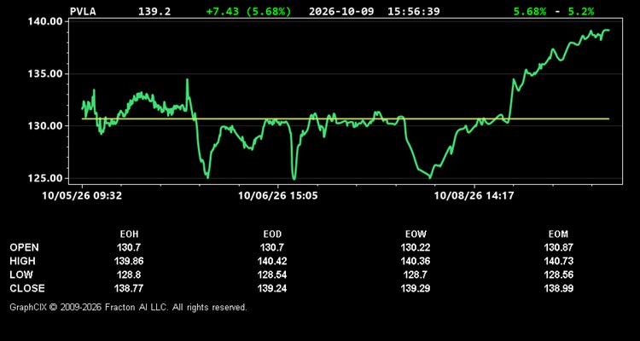Click the timestamp 15:56:39
The height and width of the screenshot is (341, 640).
[x=414, y=11]
